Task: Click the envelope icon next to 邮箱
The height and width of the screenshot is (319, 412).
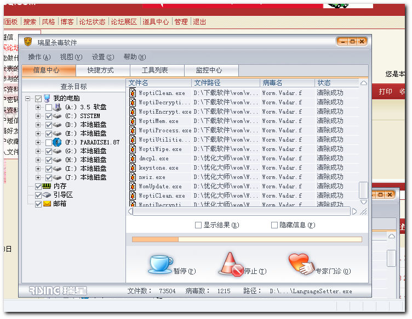Action: tap(47, 204)
